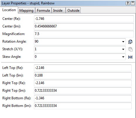
Task: Switch to the Mapping tab
Action: click(x=26, y=11)
